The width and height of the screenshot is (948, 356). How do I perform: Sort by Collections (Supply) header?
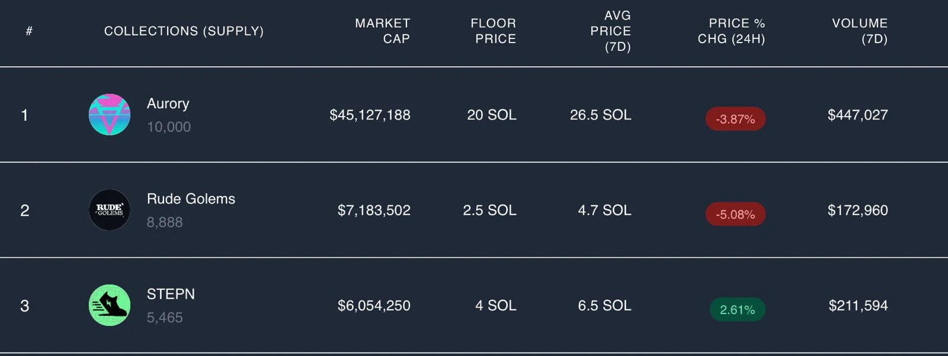184,31
